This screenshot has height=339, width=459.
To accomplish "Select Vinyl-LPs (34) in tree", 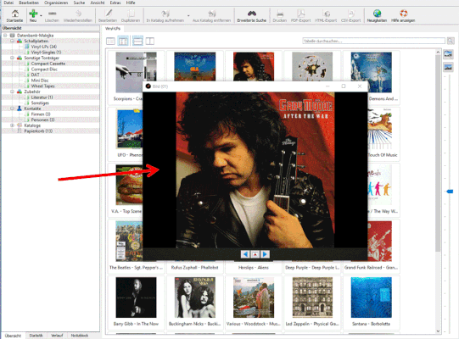I will [43, 47].
